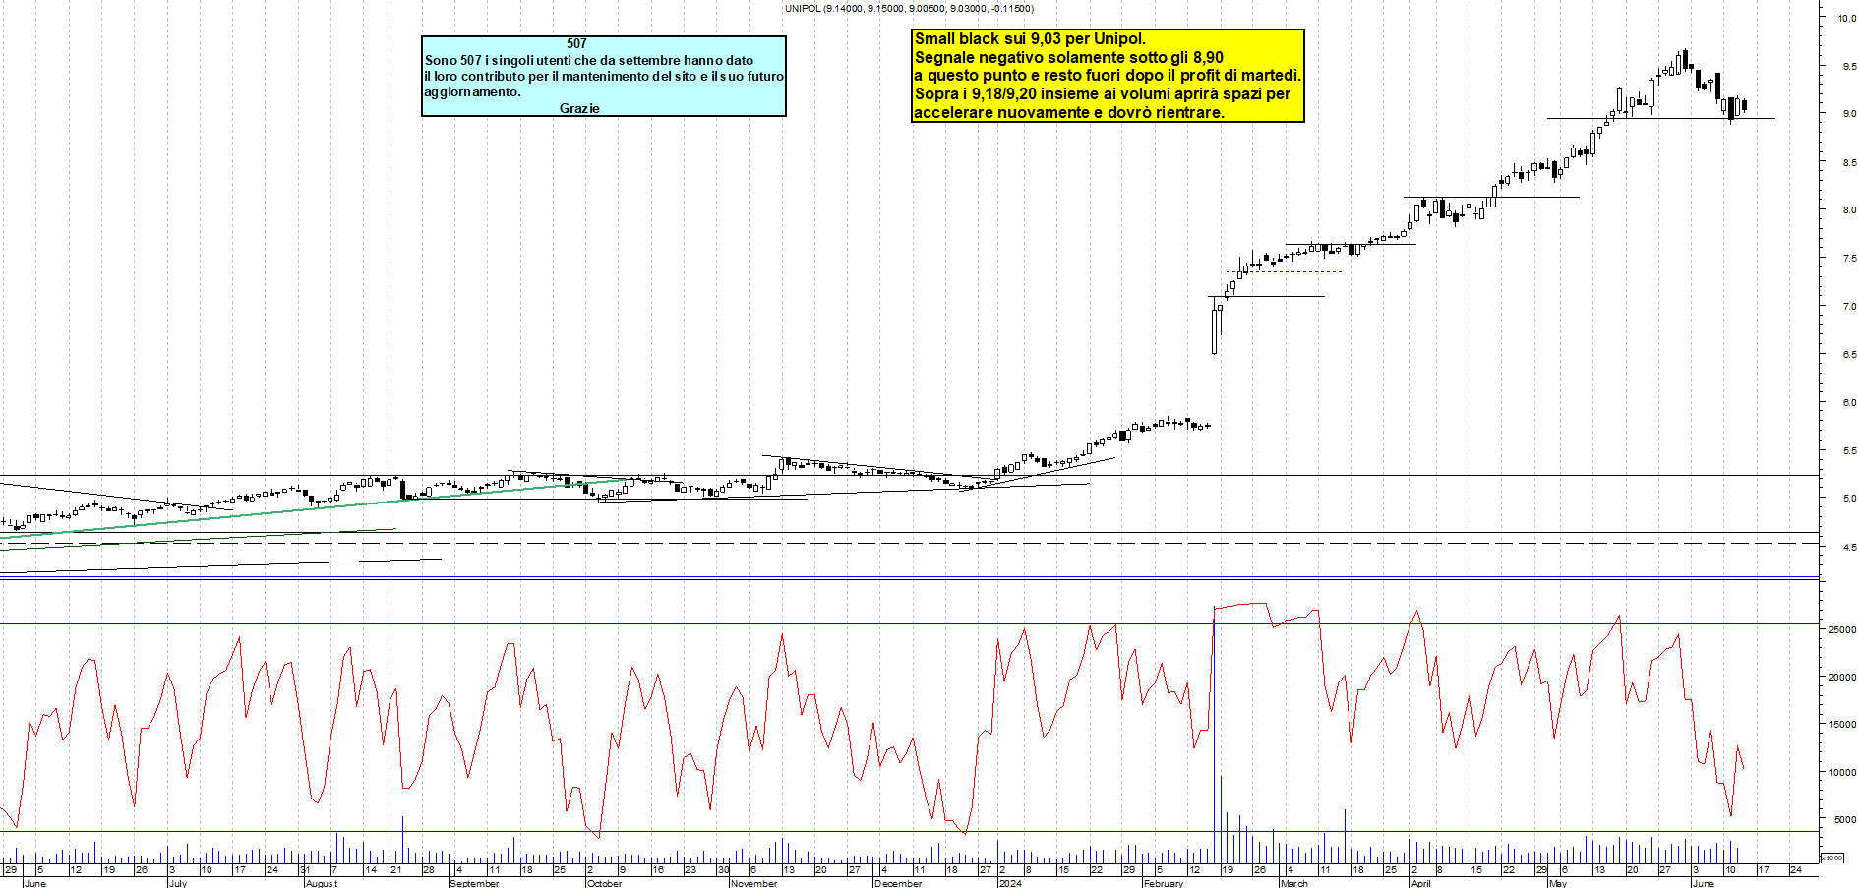Click the November month label

pyautogui.click(x=754, y=883)
